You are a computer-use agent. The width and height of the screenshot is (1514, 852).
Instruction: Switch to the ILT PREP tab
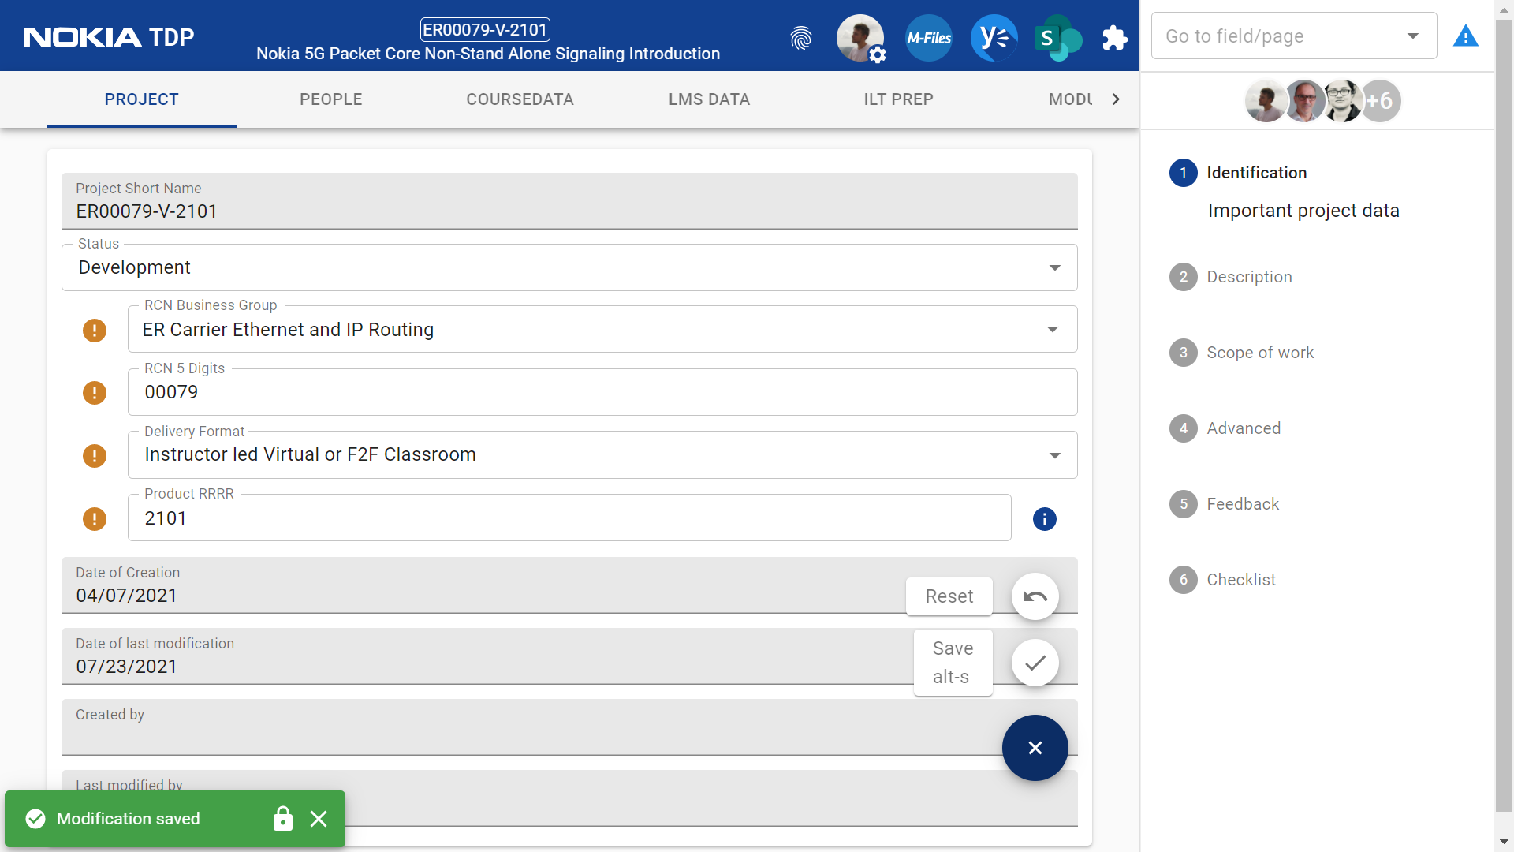[899, 99]
